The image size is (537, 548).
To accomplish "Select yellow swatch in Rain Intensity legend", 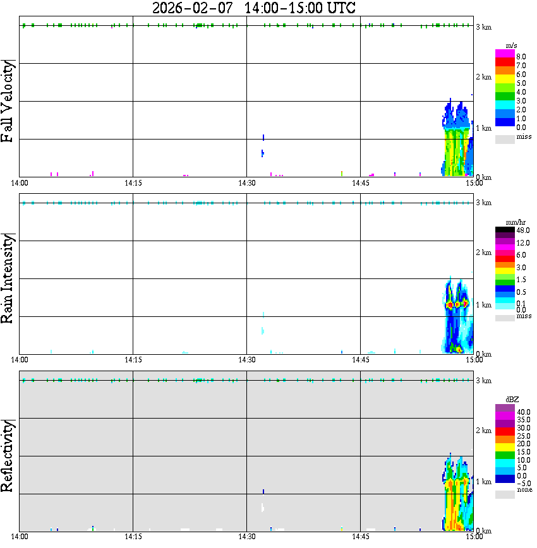I will (505, 270).
